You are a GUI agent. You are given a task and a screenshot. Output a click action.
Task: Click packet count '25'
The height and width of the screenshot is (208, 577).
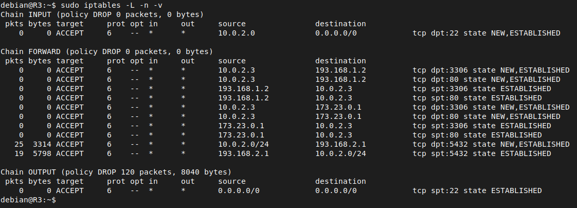tap(19, 144)
